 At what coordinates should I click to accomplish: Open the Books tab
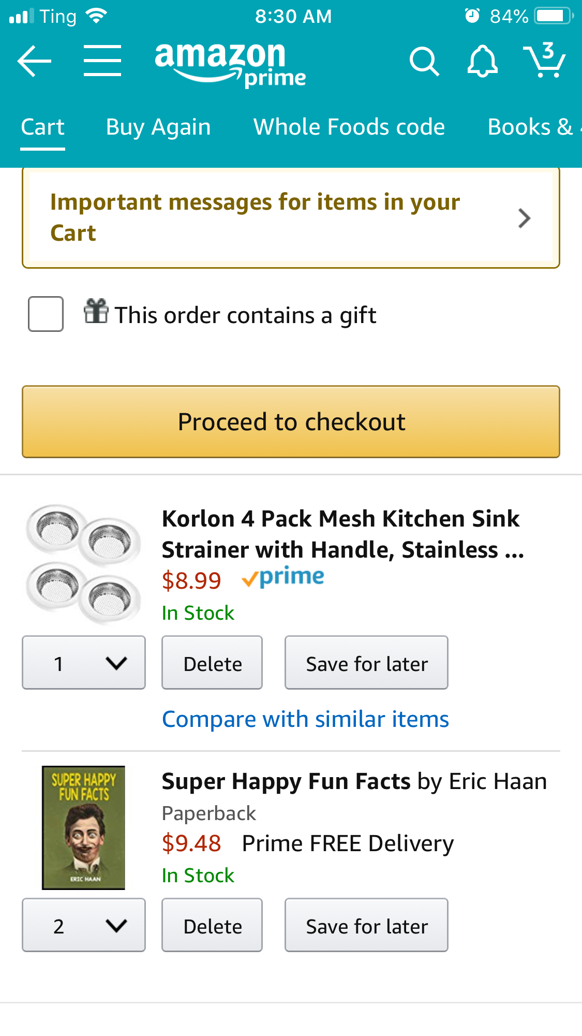click(530, 127)
